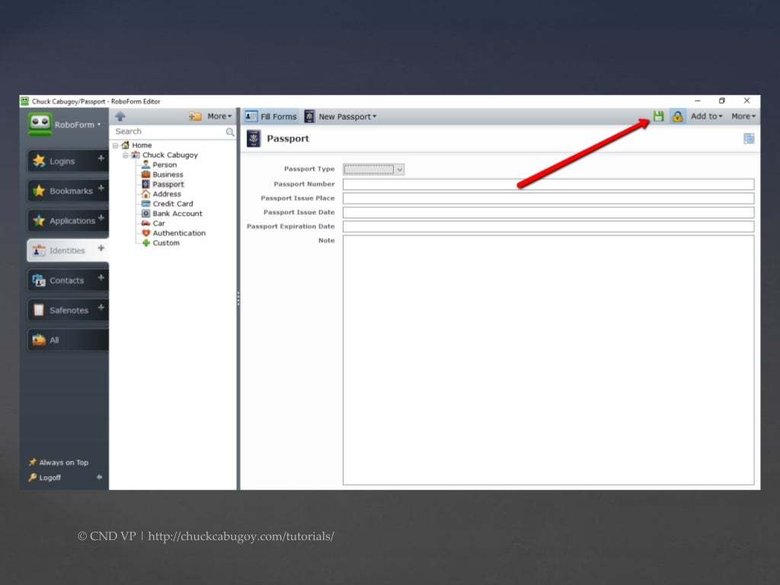Open the Safenotes section

pyautogui.click(x=62, y=311)
